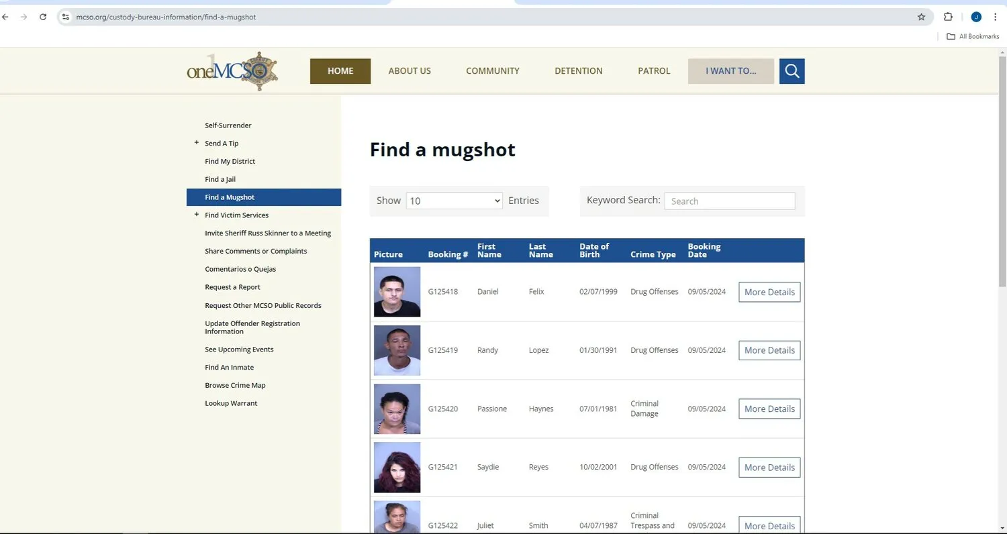Open the Find An Inmate link
This screenshot has height=534, width=1007.
click(230, 368)
